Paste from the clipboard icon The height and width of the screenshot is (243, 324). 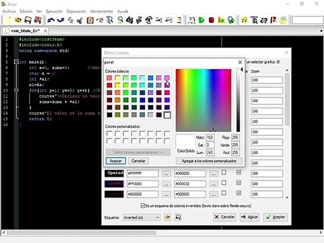(90, 20)
